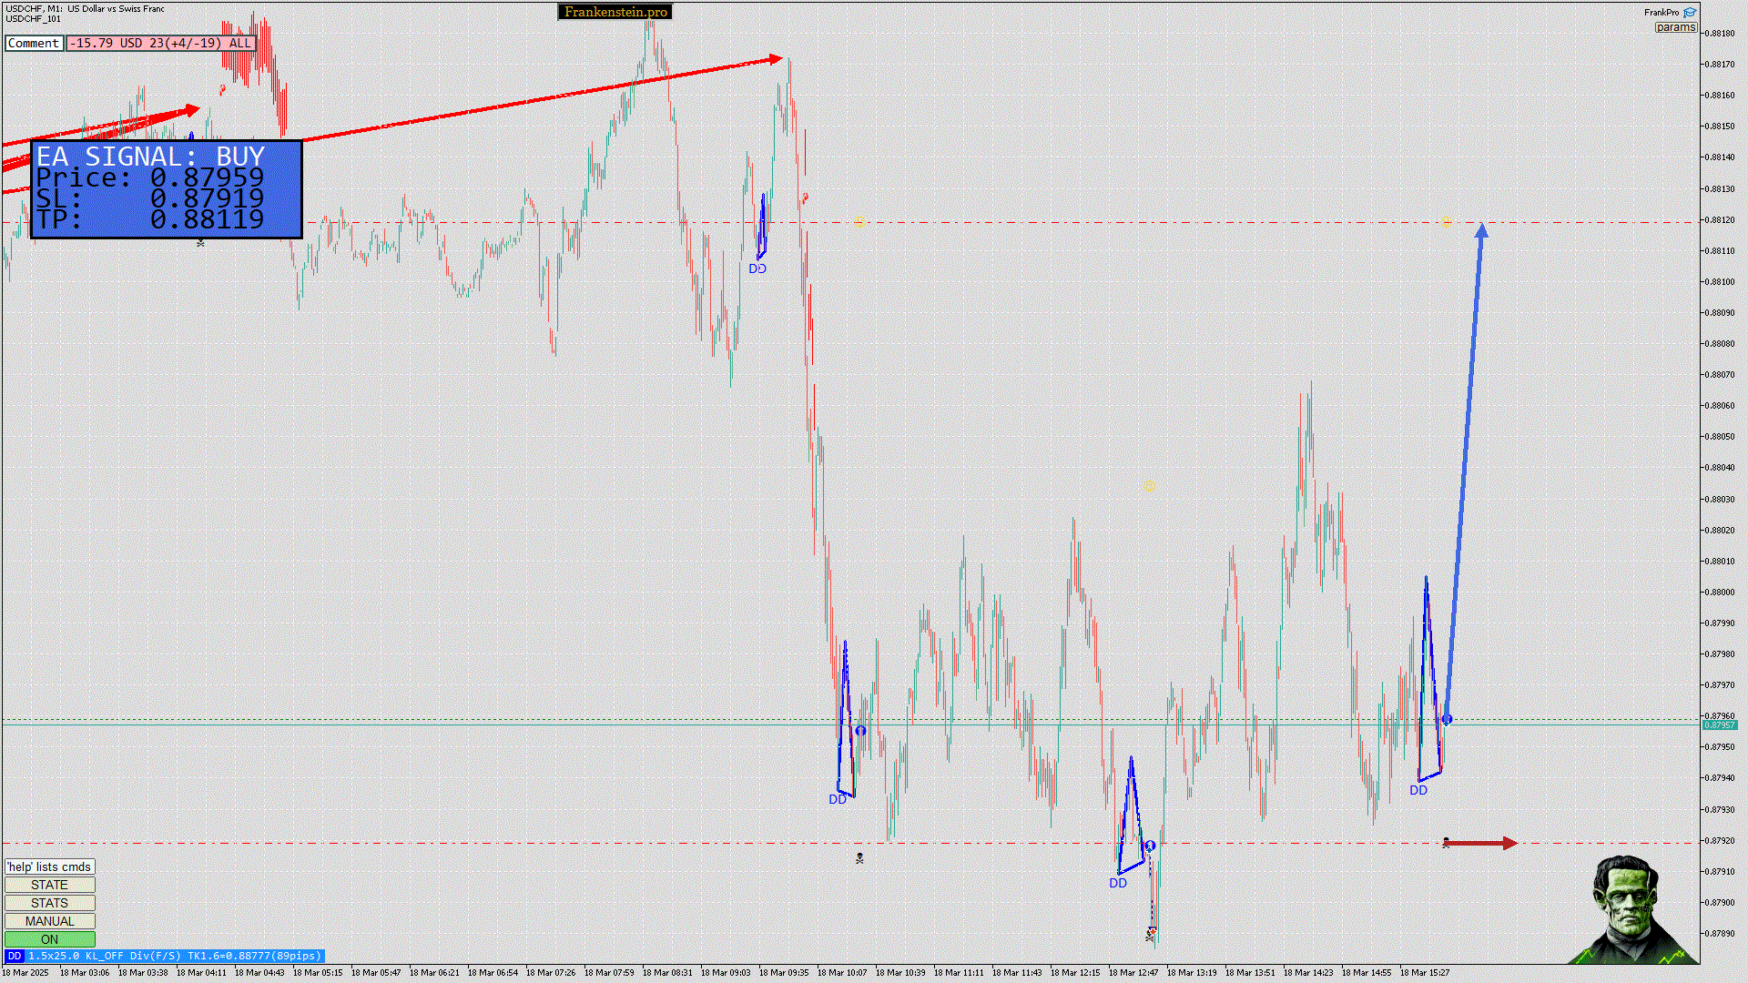
Task: Click the Comment field
Action: [x=34, y=43]
